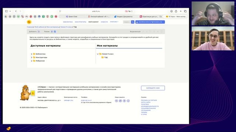Click the Доступные материалы panel heading
This screenshot has width=236, height=132.
[x=45, y=45]
